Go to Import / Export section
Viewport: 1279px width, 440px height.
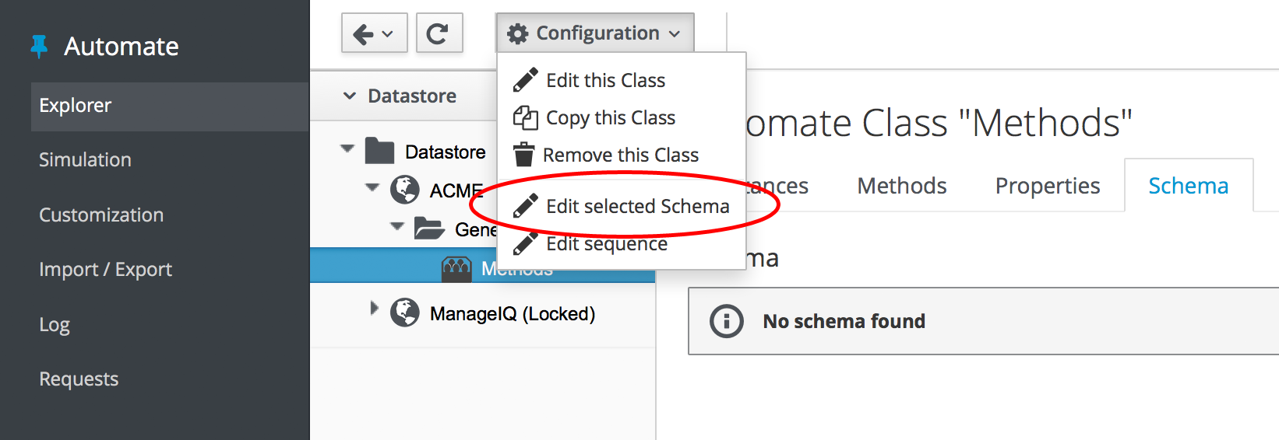[x=105, y=269]
